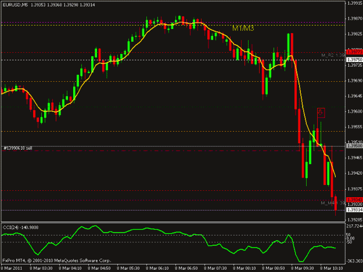Click the 1.39690 price scale value
The width and height of the screenshot is (363, 272).
[x=355, y=81]
